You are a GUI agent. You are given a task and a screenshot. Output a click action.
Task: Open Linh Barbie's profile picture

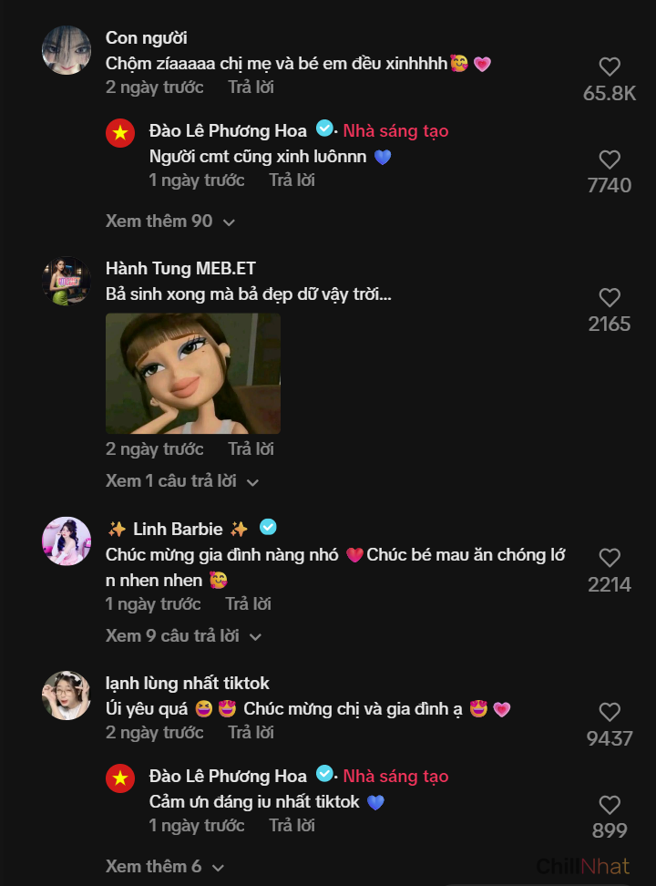point(67,541)
